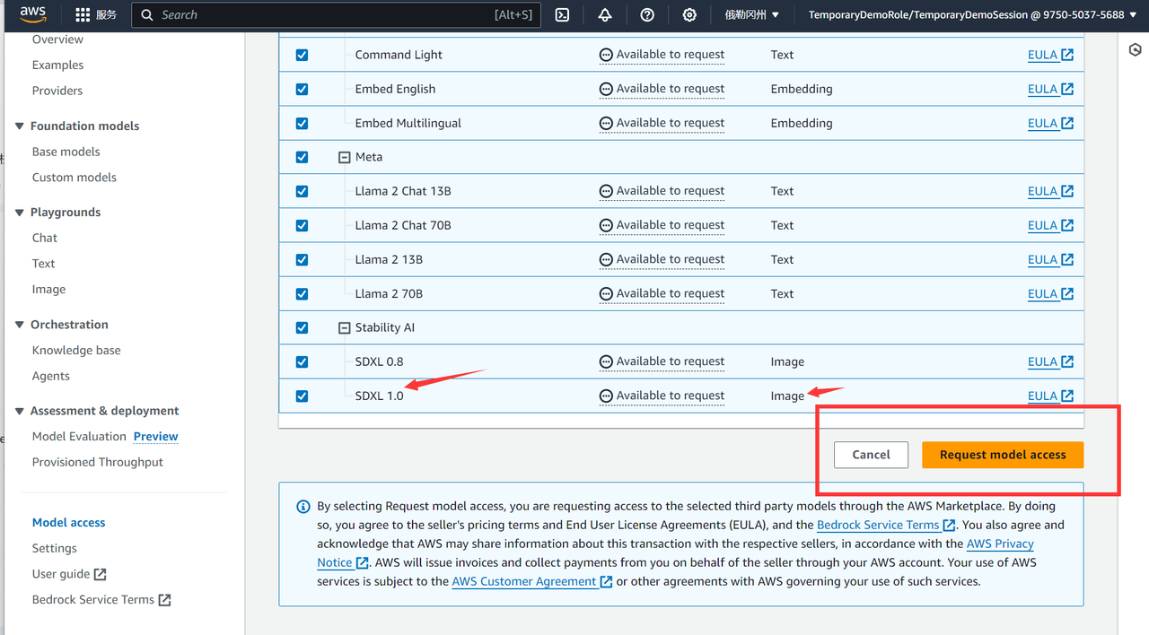Viewport: 1149px width, 635px height.
Task: Focus the top Search input field
Action: click(x=336, y=15)
